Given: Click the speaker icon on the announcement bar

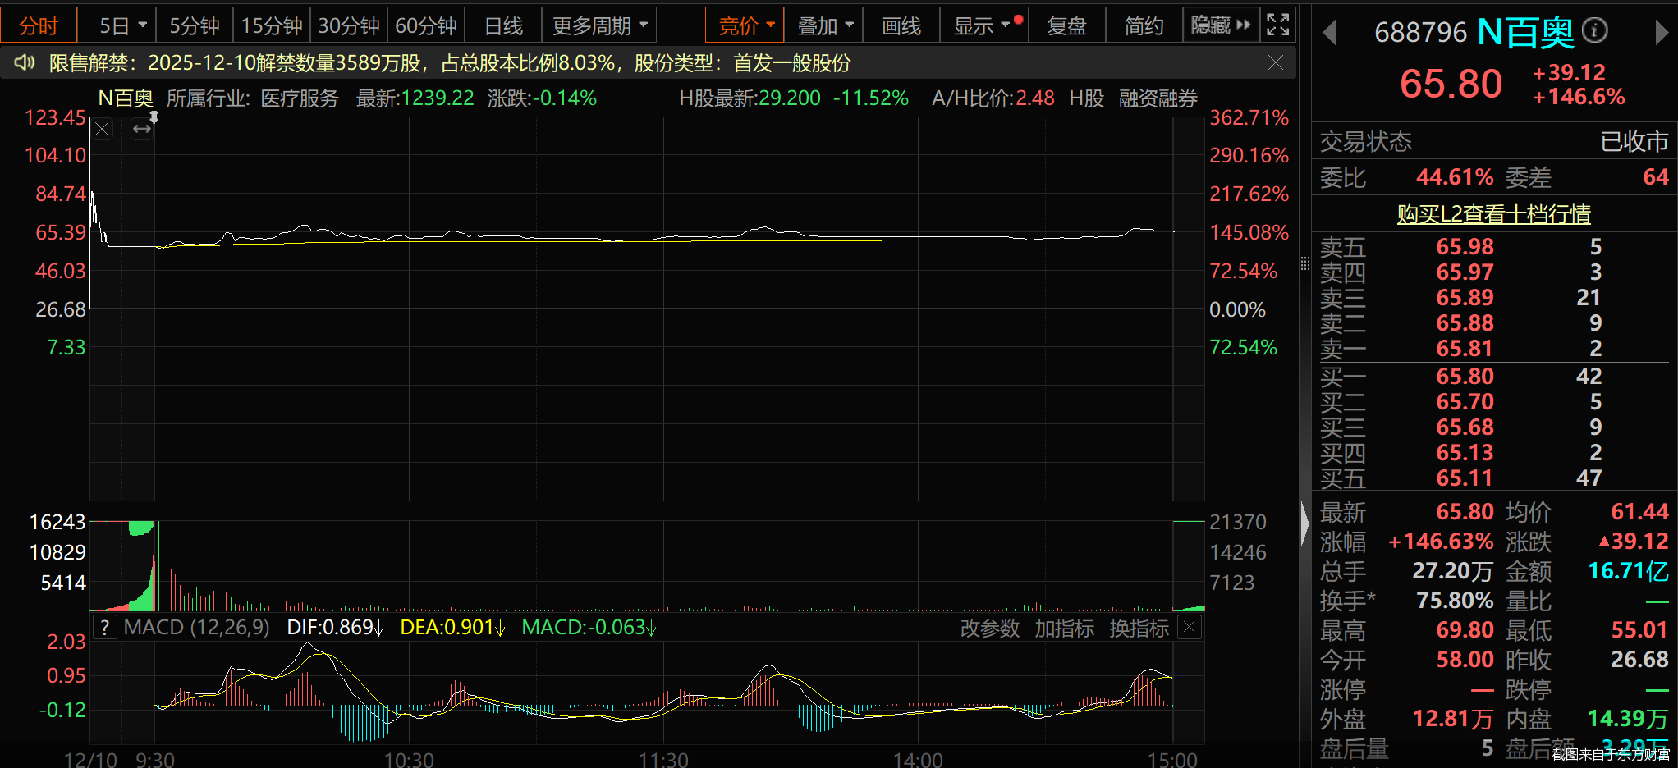Looking at the screenshot, I should click(24, 62).
